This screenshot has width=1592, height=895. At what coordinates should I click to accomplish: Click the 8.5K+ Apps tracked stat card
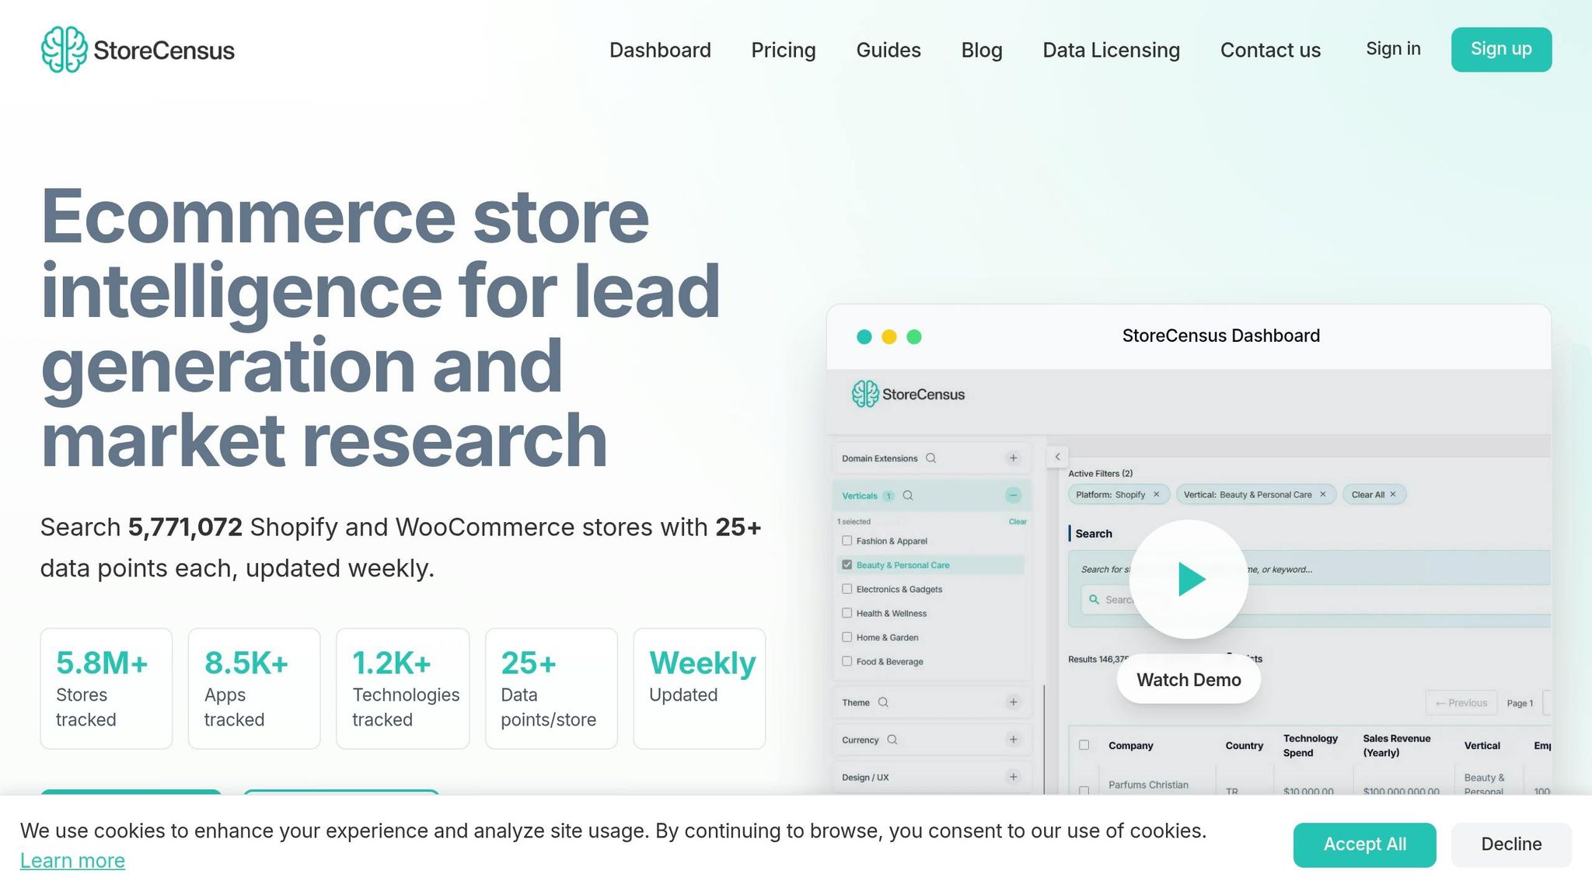tap(254, 688)
